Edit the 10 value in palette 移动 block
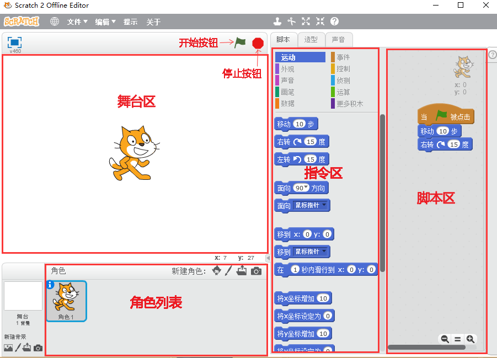Image resolution: width=497 pixels, height=358 pixels. tap(300, 124)
